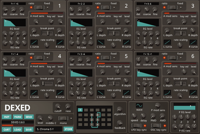
Task: Click the operator 6 frequency readout 'f = 15 +1'
Action: click(x=148, y=54)
